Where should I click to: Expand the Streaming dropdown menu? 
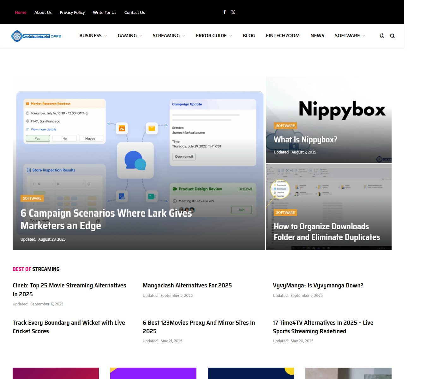(169, 36)
